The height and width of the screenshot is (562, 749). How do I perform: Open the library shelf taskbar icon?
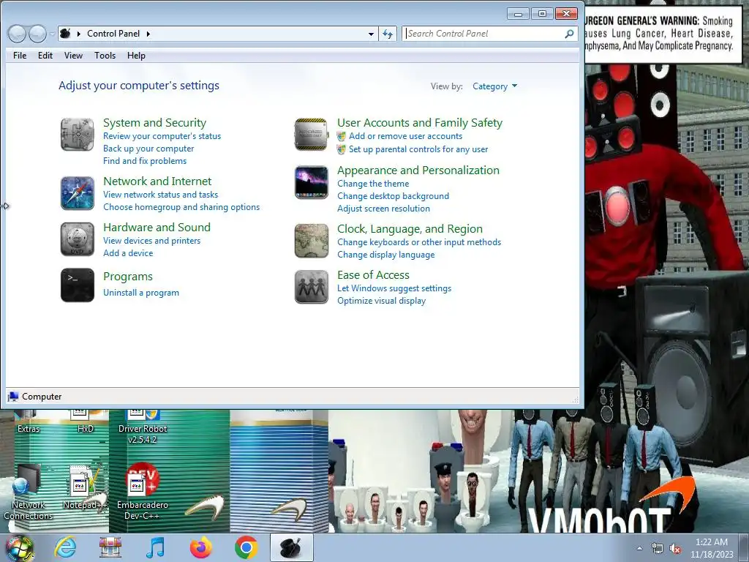coord(110,547)
